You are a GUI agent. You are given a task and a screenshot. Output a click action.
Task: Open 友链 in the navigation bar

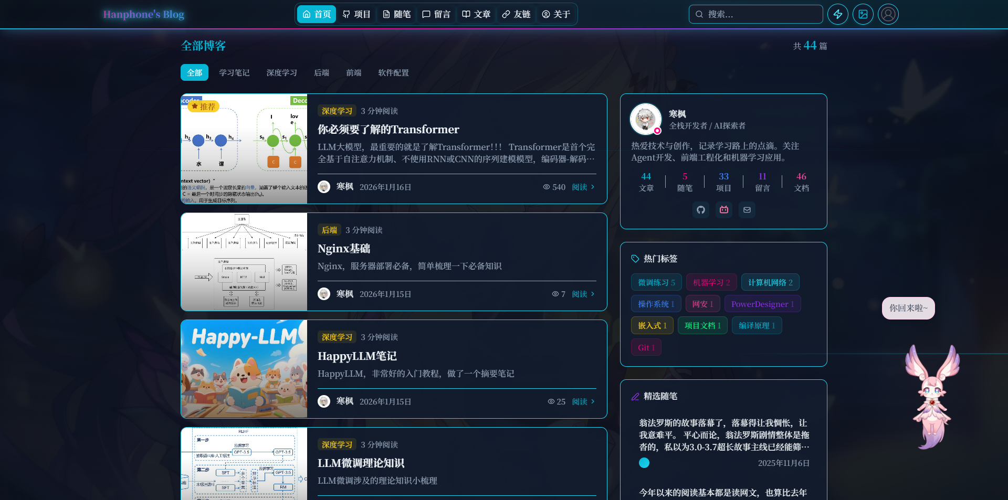(516, 14)
